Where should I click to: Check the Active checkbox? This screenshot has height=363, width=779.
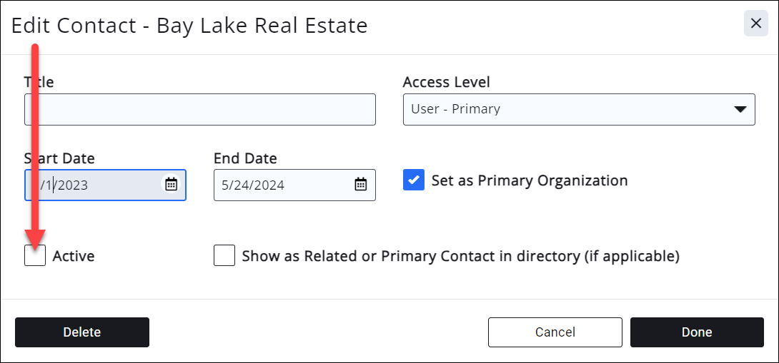click(35, 255)
